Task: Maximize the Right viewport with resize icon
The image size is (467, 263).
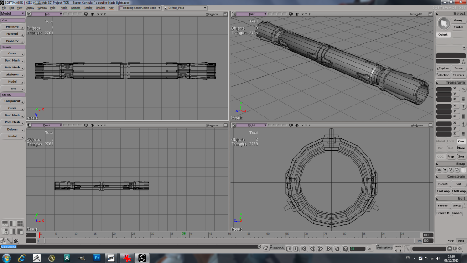Action: tap(431, 125)
